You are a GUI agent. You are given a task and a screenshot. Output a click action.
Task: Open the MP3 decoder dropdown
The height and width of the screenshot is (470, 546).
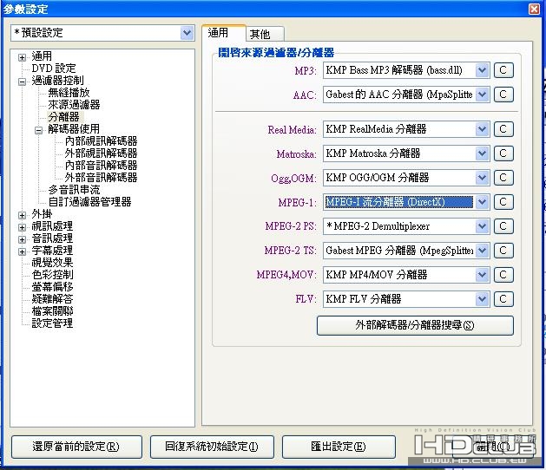pyautogui.click(x=482, y=70)
